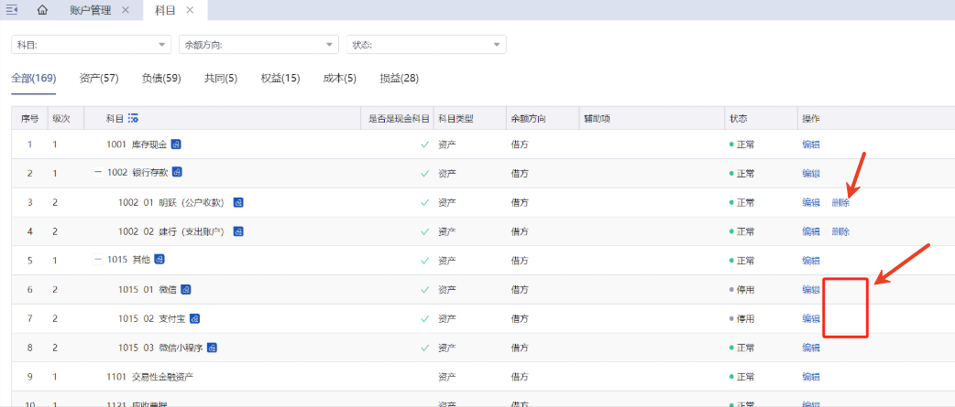955x407 pixels.
Task: Collapse the left sidebar menu icon
Action: 13,10
